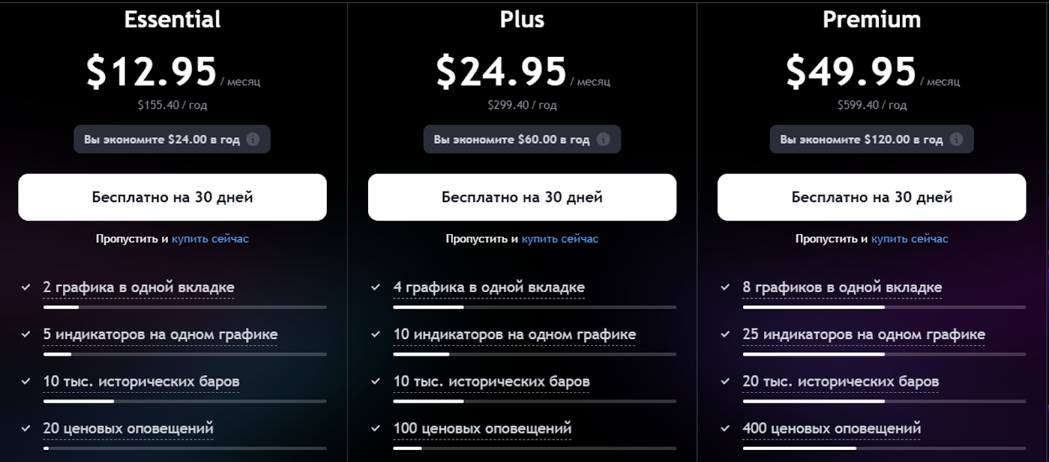This screenshot has width=1049, height=462.
Task: Click '5 индикаторов на одном графике' feature text
Action: point(160,334)
